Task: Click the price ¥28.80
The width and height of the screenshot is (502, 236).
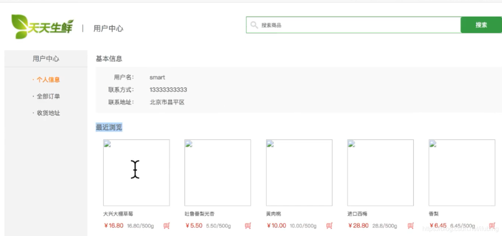Action: pyautogui.click(x=358, y=226)
